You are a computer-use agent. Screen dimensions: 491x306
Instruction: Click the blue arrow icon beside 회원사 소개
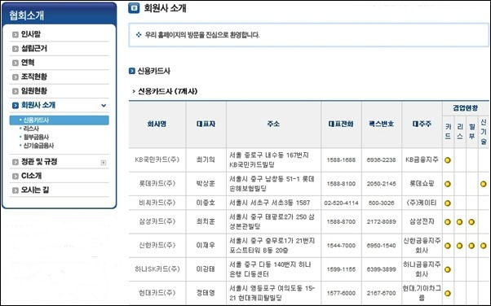(15, 105)
